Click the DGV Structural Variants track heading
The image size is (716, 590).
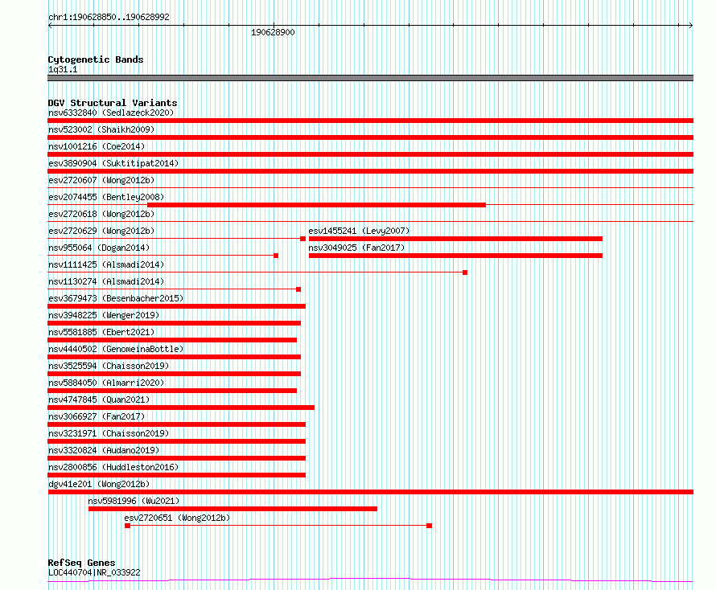tap(113, 103)
